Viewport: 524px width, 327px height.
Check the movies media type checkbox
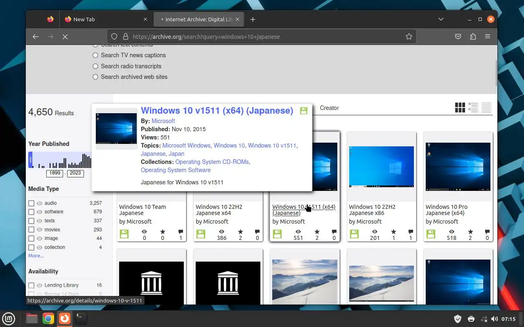31,230
